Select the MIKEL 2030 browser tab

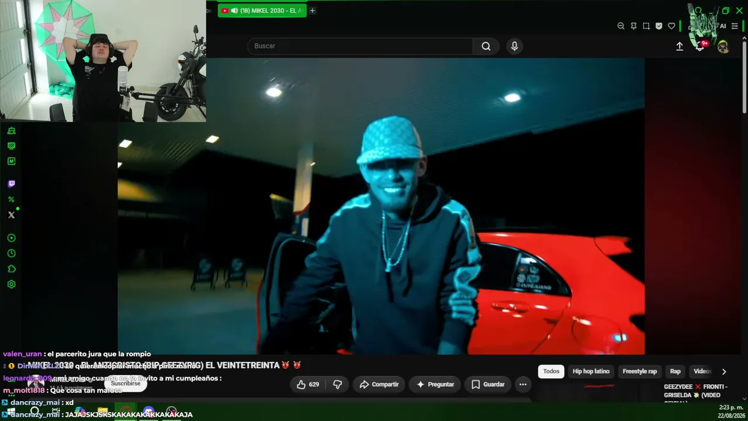click(x=262, y=11)
